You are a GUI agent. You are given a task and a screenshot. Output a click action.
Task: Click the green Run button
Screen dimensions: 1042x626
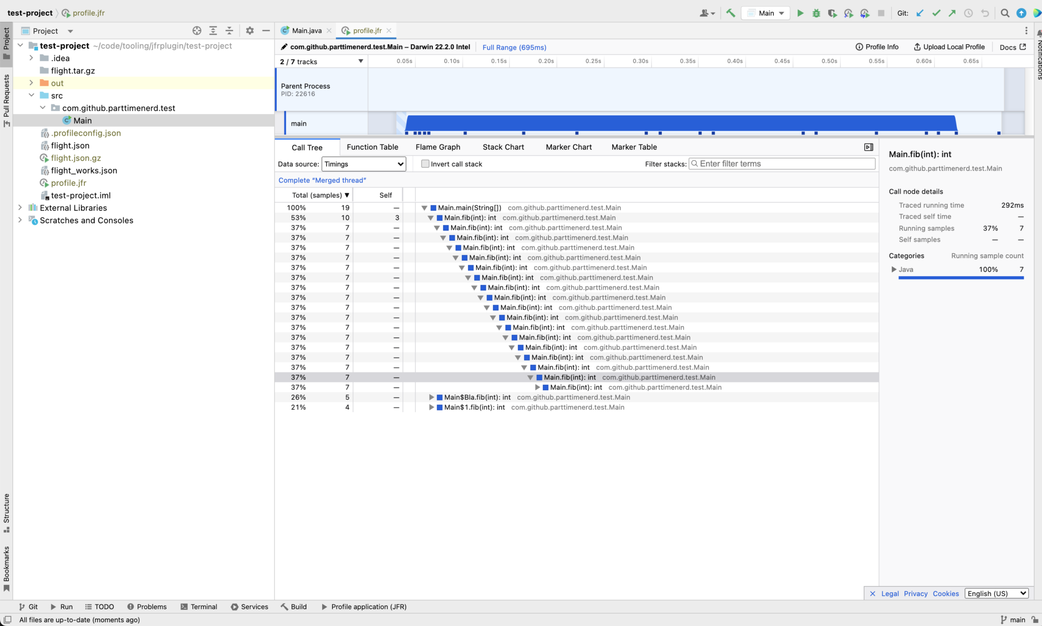800,13
